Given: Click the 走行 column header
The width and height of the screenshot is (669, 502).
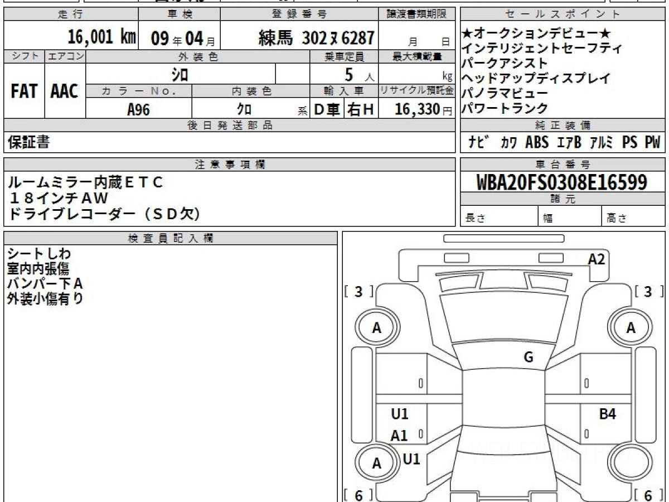Looking at the screenshot, I should tap(71, 15).
